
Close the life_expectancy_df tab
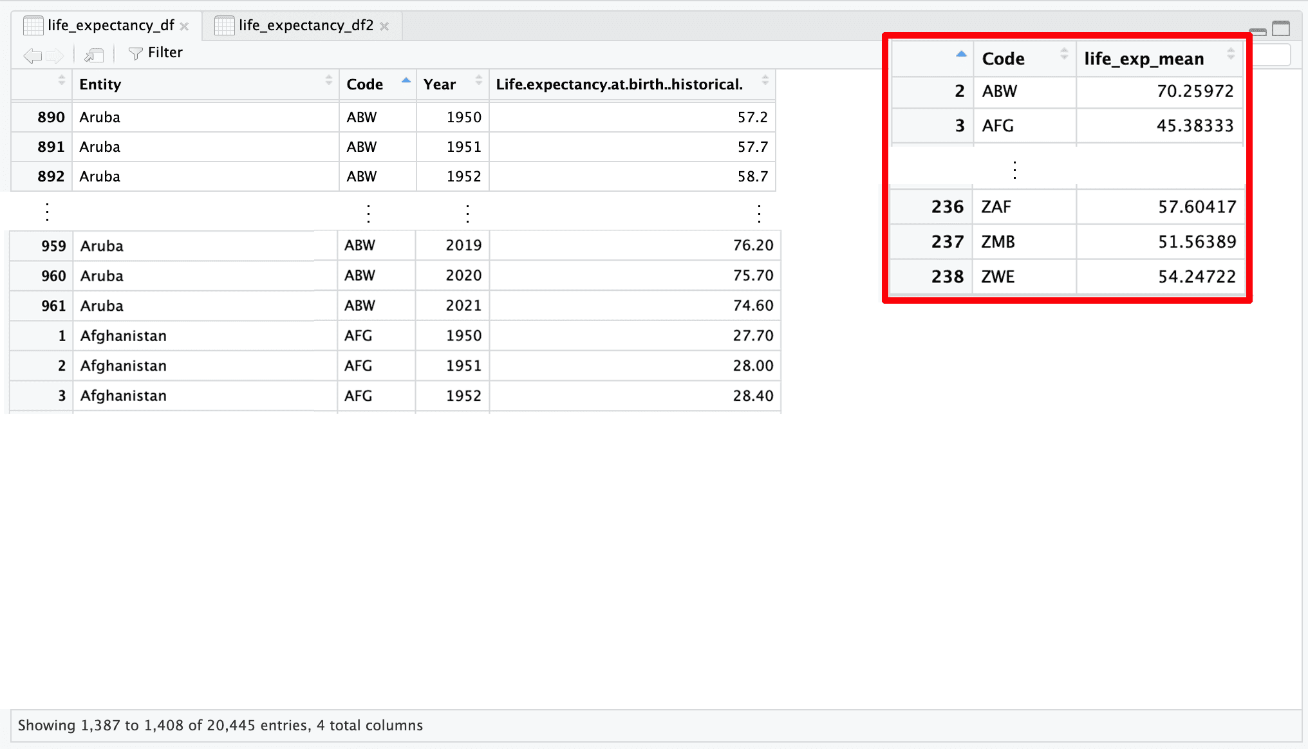click(185, 26)
